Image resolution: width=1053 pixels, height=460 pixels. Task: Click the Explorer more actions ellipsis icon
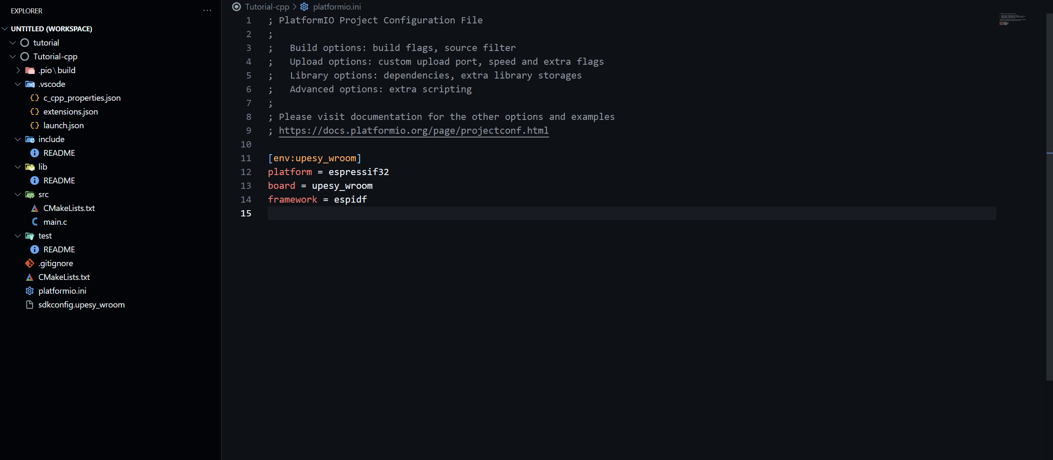click(207, 10)
